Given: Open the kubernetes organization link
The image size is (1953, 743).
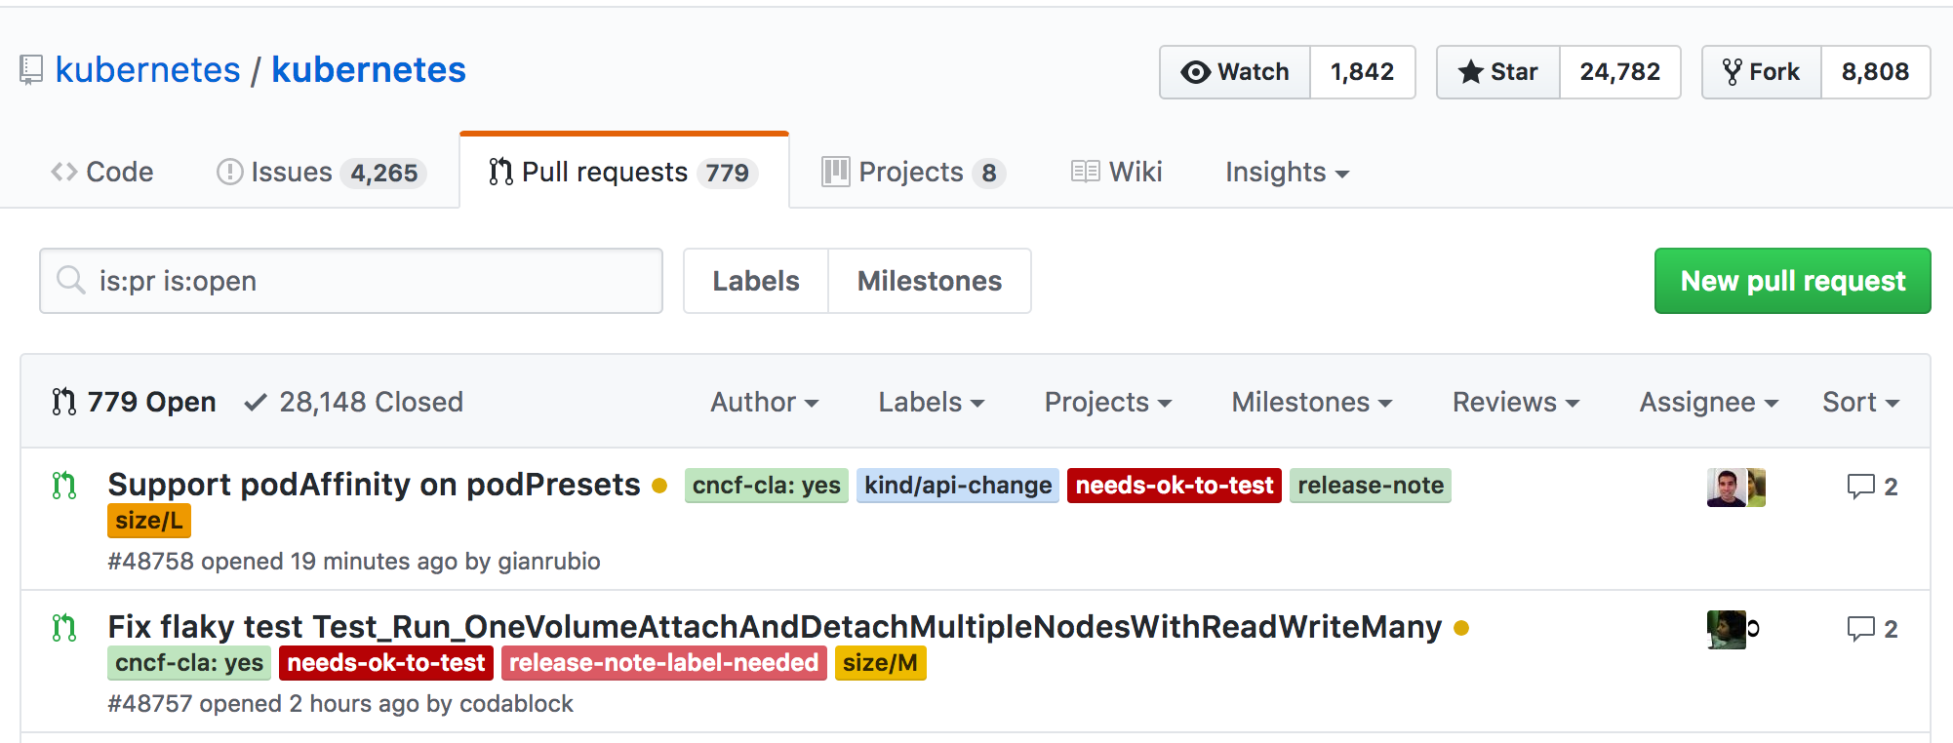Looking at the screenshot, I should pyautogui.click(x=147, y=70).
